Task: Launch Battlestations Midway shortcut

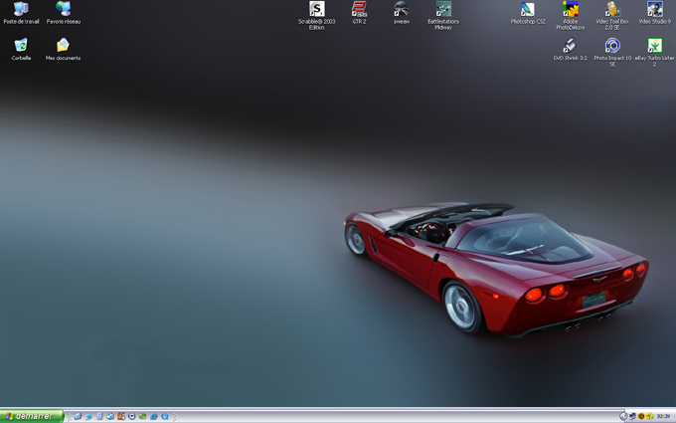Action: pos(443,10)
